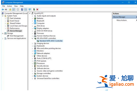Click the Scan for hardware changes monitor icon
137x91 pixels.
[x=30, y=9]
